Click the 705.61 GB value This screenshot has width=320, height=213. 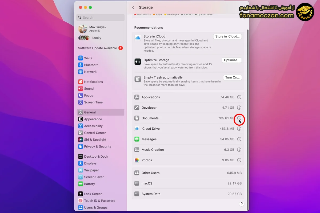(x=226, y=118)
